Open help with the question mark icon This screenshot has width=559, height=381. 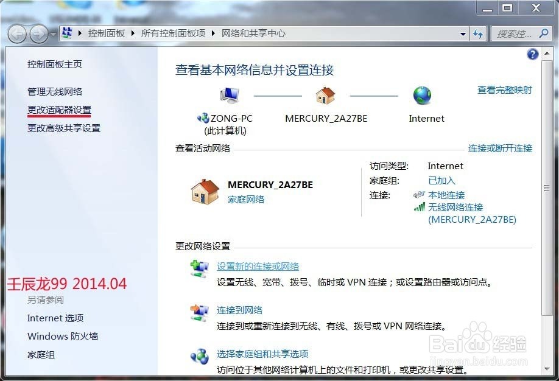(532, 54)
